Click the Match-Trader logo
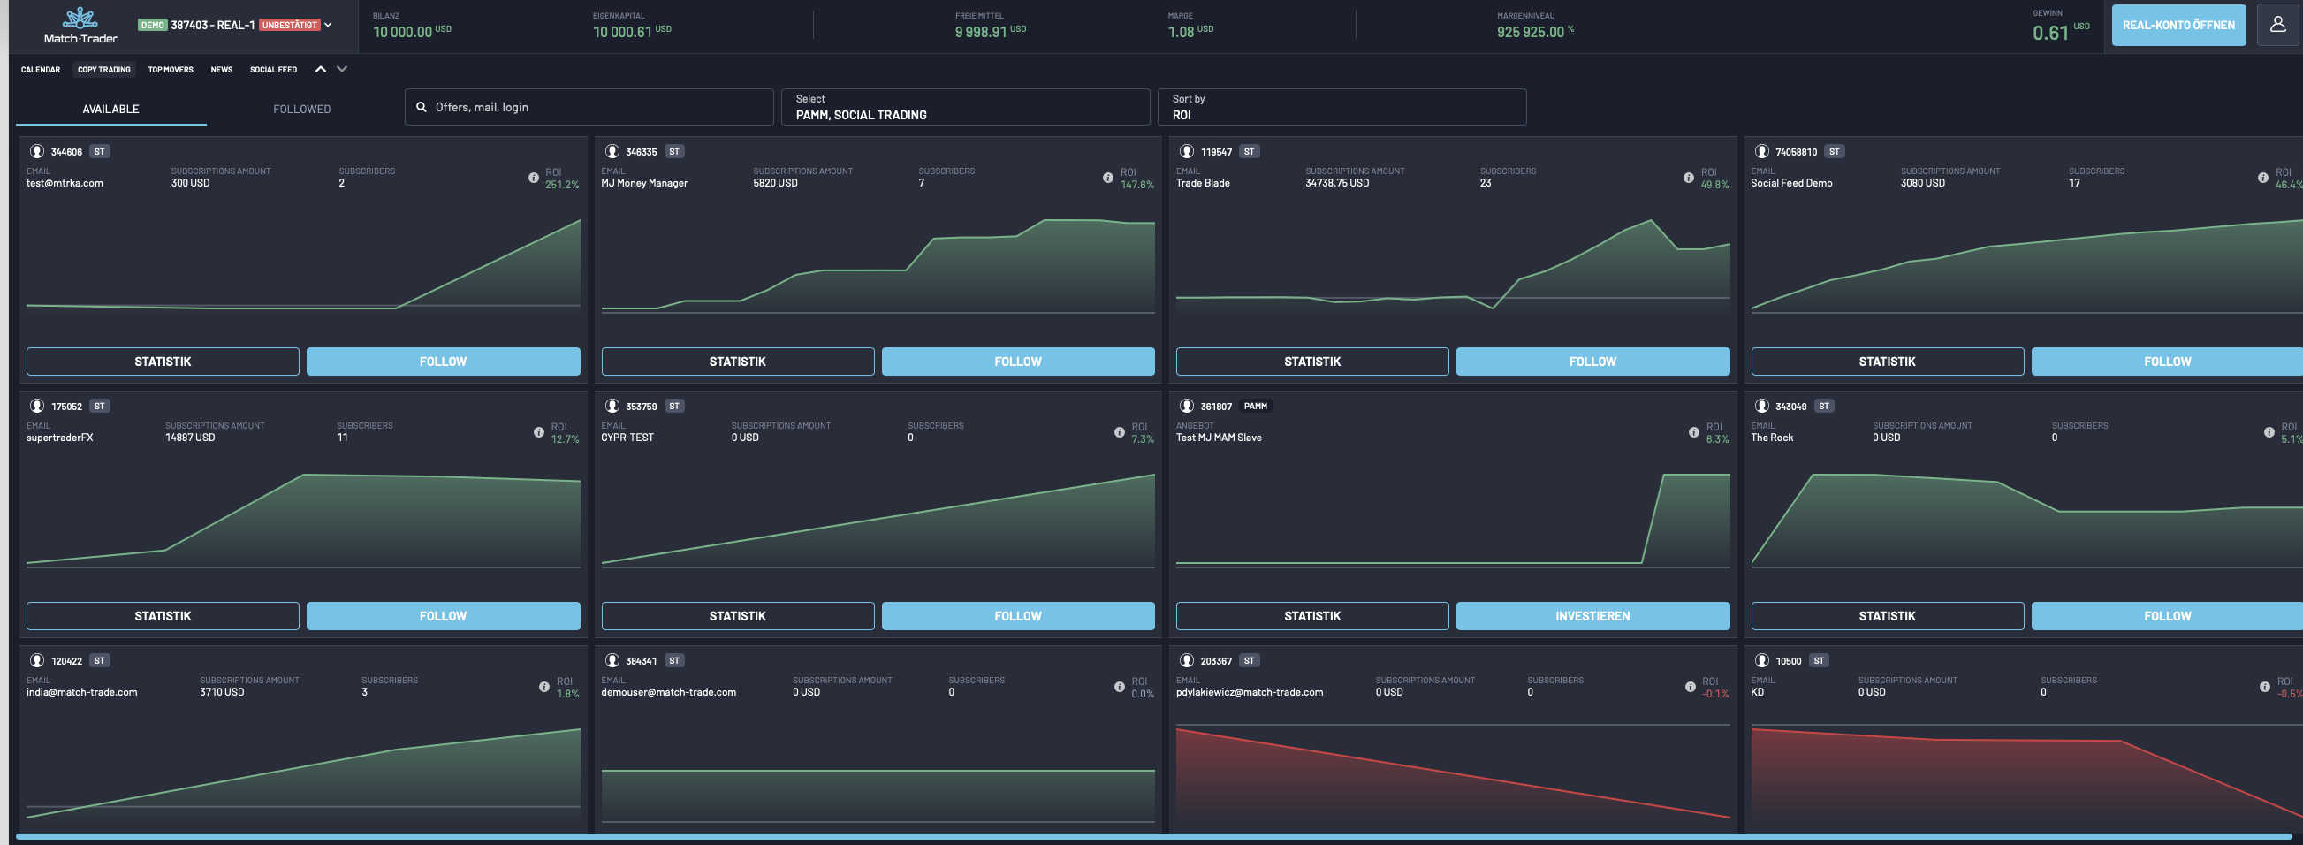Screen dimensions: 2303x845 80,26
